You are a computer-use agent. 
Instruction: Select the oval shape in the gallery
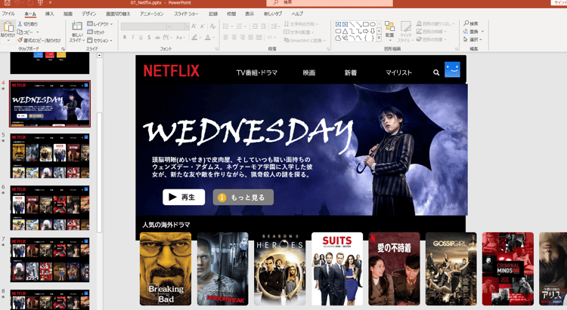pos(373,24)
